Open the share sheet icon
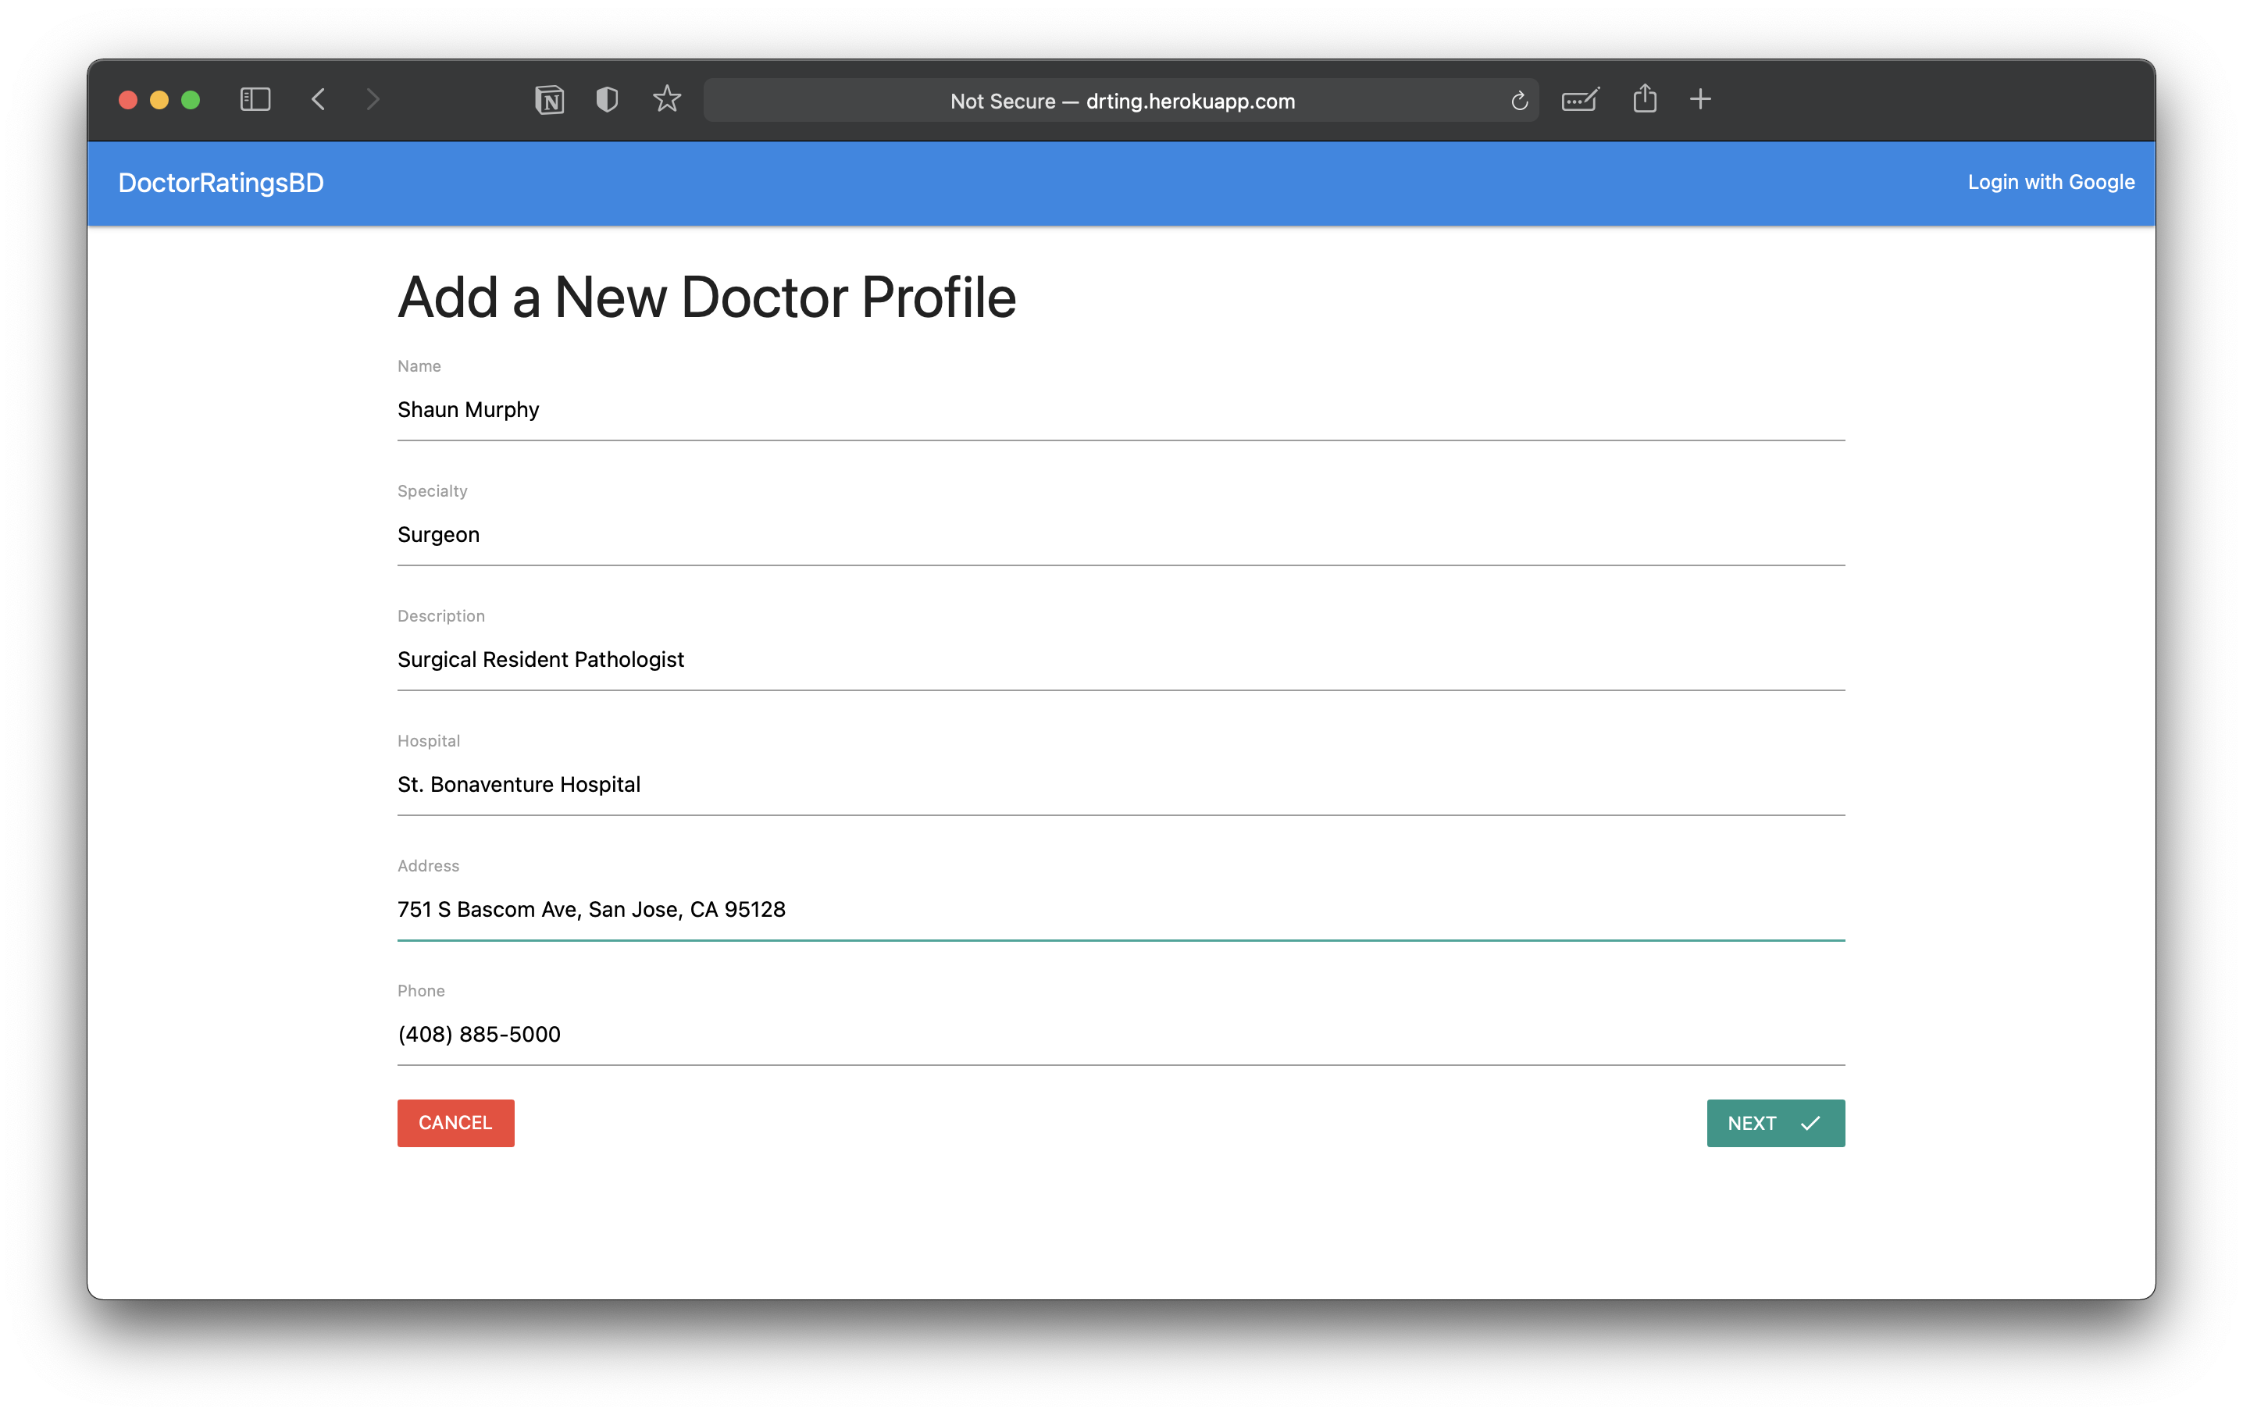The image size is (2243, 1415). (x=1645, y=98)
